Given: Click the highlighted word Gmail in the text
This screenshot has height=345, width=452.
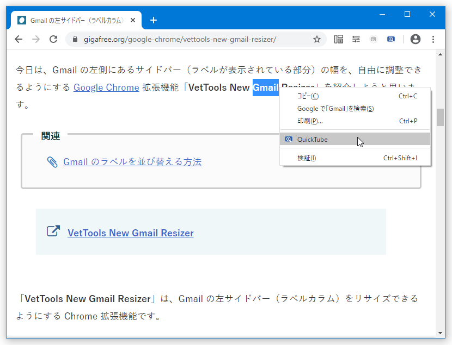Looking at the screenshot, I should tap(266, 87).
